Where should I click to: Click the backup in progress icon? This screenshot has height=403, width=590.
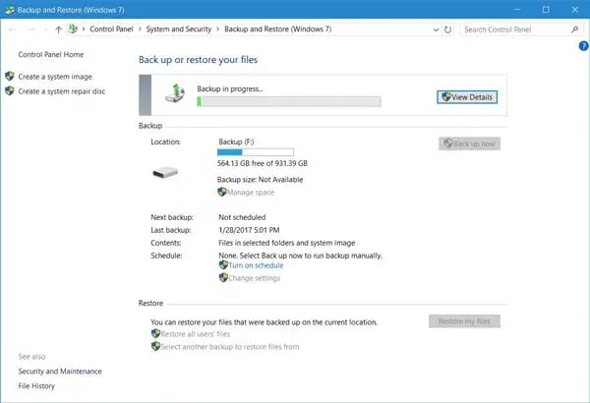[x=173, y=95]
